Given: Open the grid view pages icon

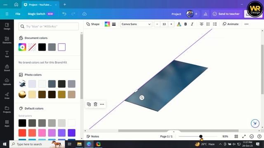Looking at the screenshot, I should point(236,136).
